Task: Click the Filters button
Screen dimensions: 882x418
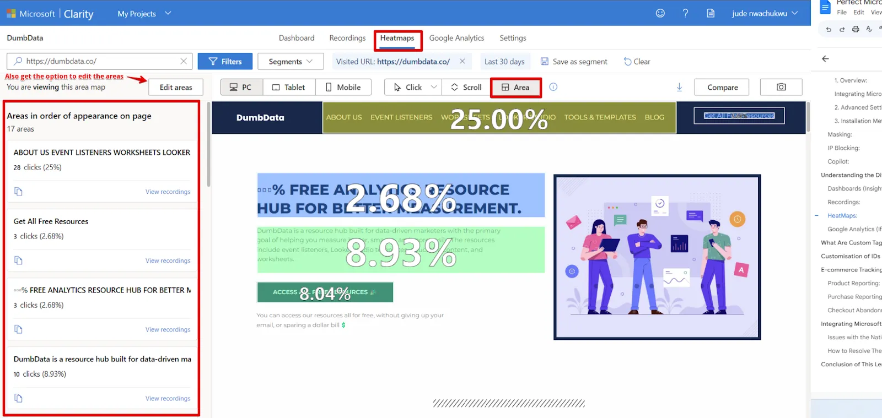Action: click(225, 61)
